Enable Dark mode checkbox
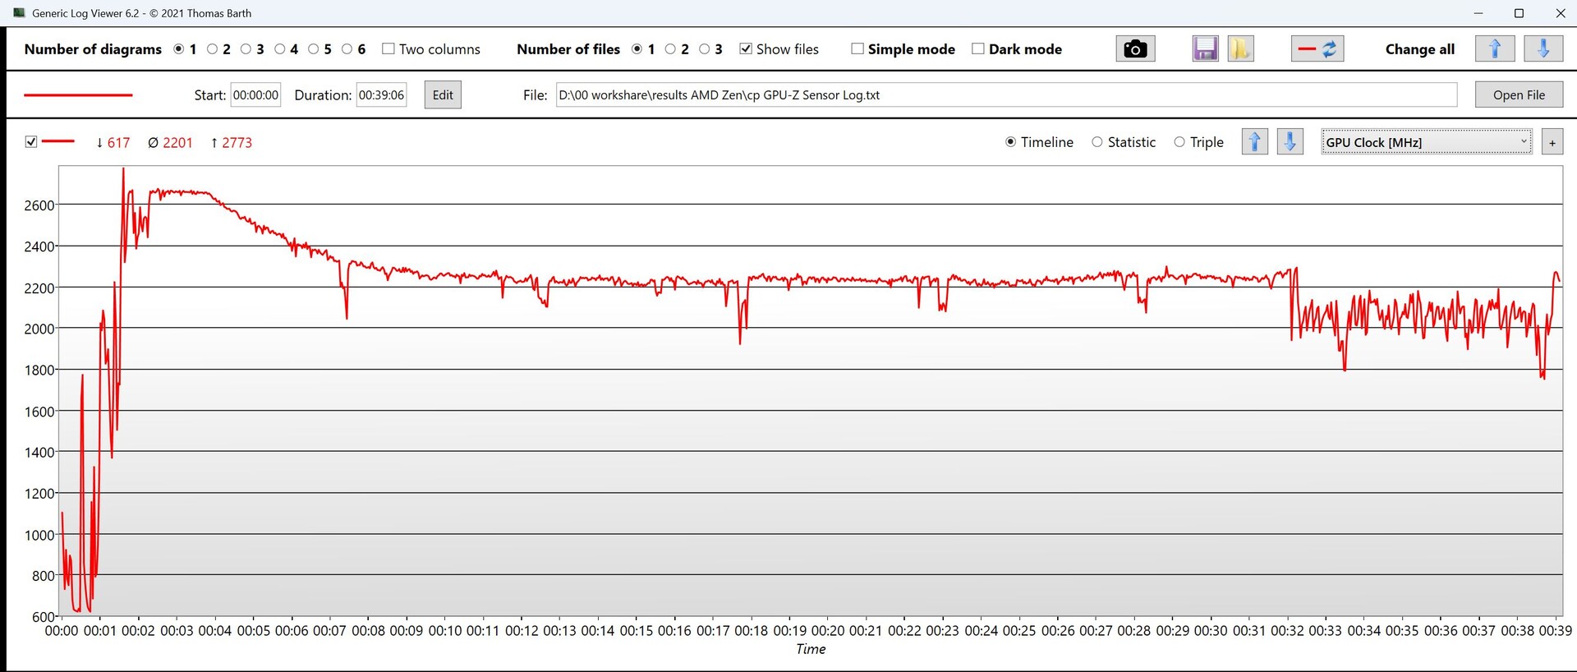 point(978,49)
